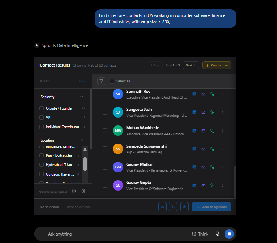Expand Somnath Roy's contact details chevron

click(x=223, y=94)
